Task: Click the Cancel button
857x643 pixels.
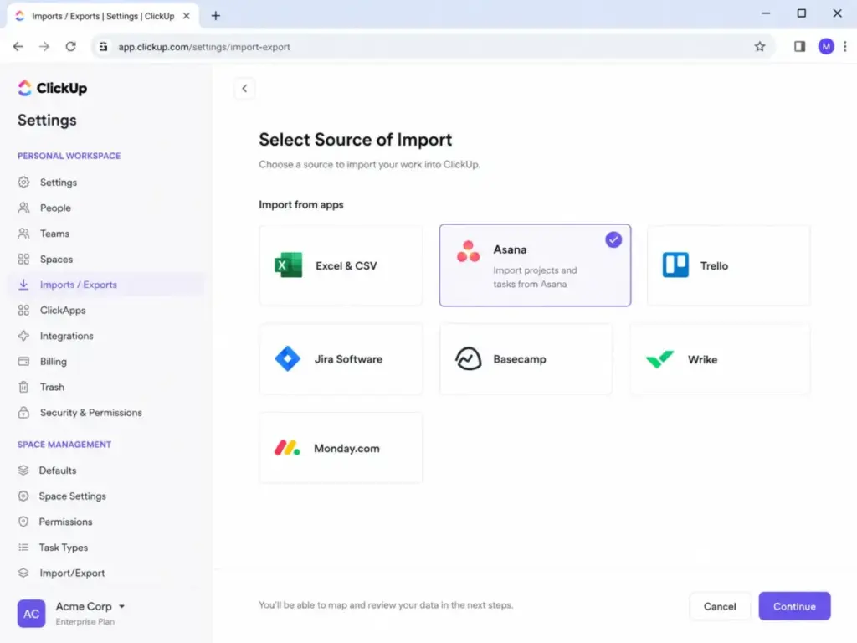Action: tap(719, 606)
